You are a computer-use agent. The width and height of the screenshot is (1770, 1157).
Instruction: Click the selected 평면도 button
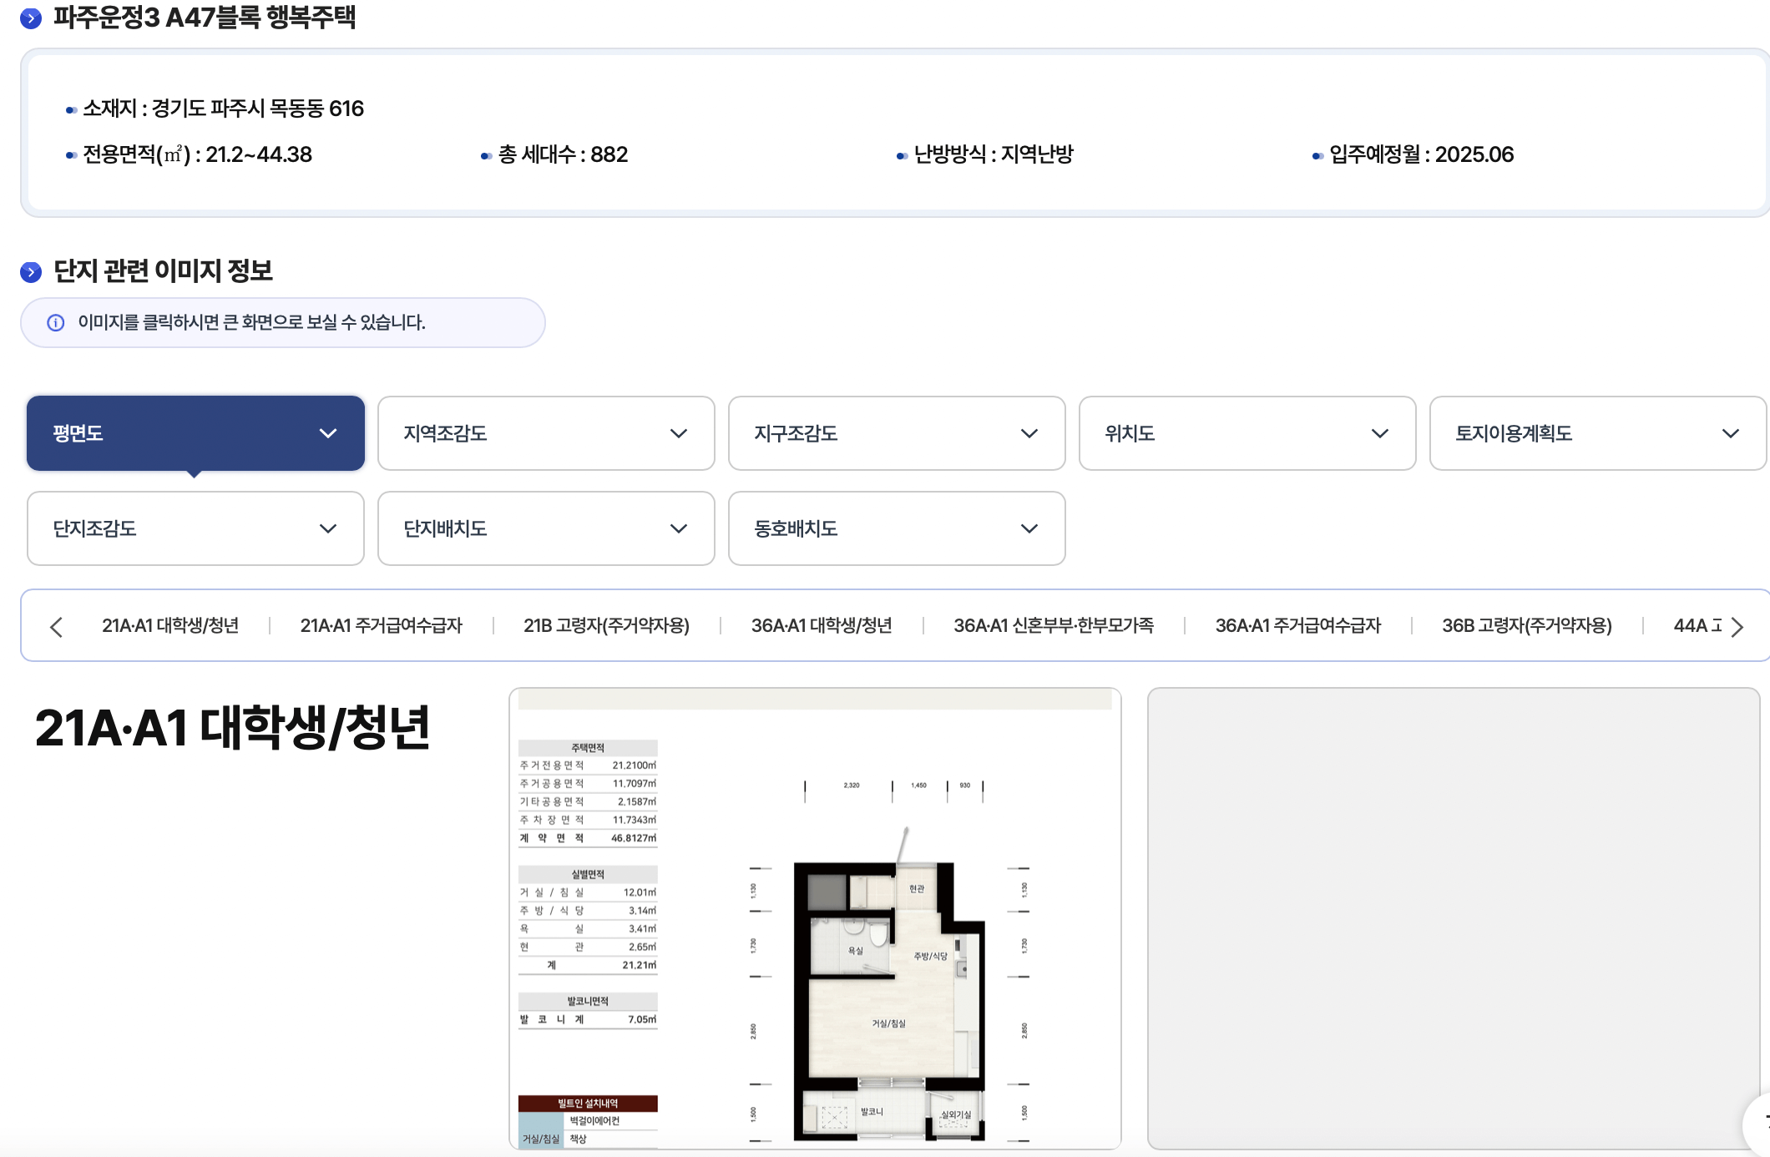195,433
